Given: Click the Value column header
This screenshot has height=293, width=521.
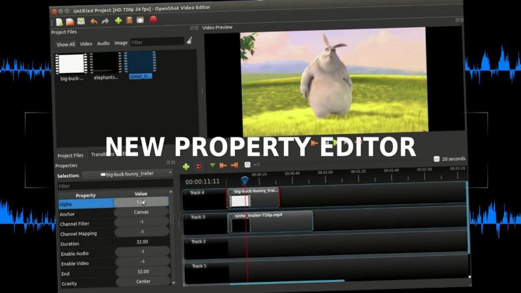Looking at the screenshot, I should pos(141,193).
